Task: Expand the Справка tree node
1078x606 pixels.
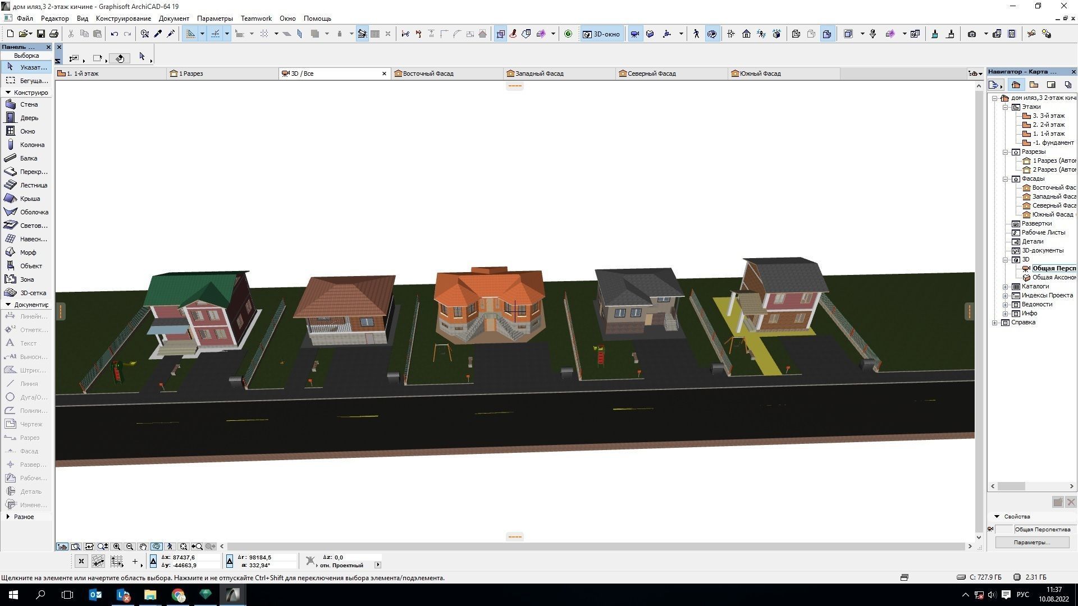Action: pyautogui.click(x=995, y=323)
